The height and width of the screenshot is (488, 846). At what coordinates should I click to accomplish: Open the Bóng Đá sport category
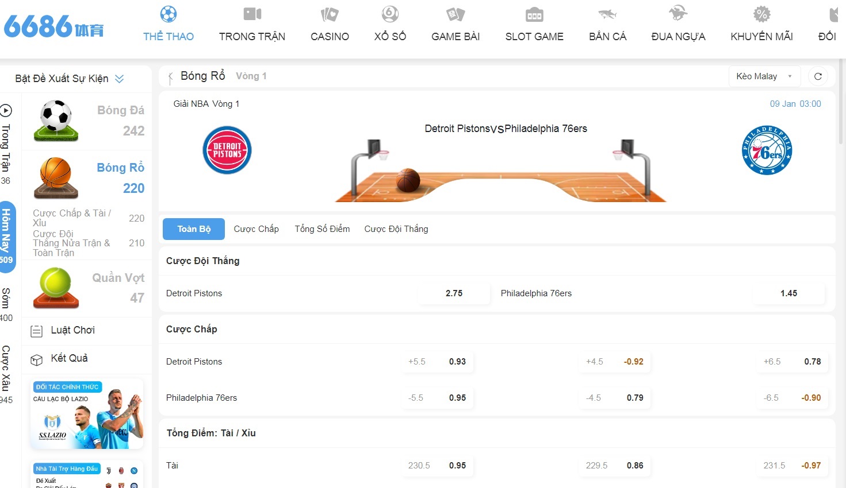(x=89, y=121)
